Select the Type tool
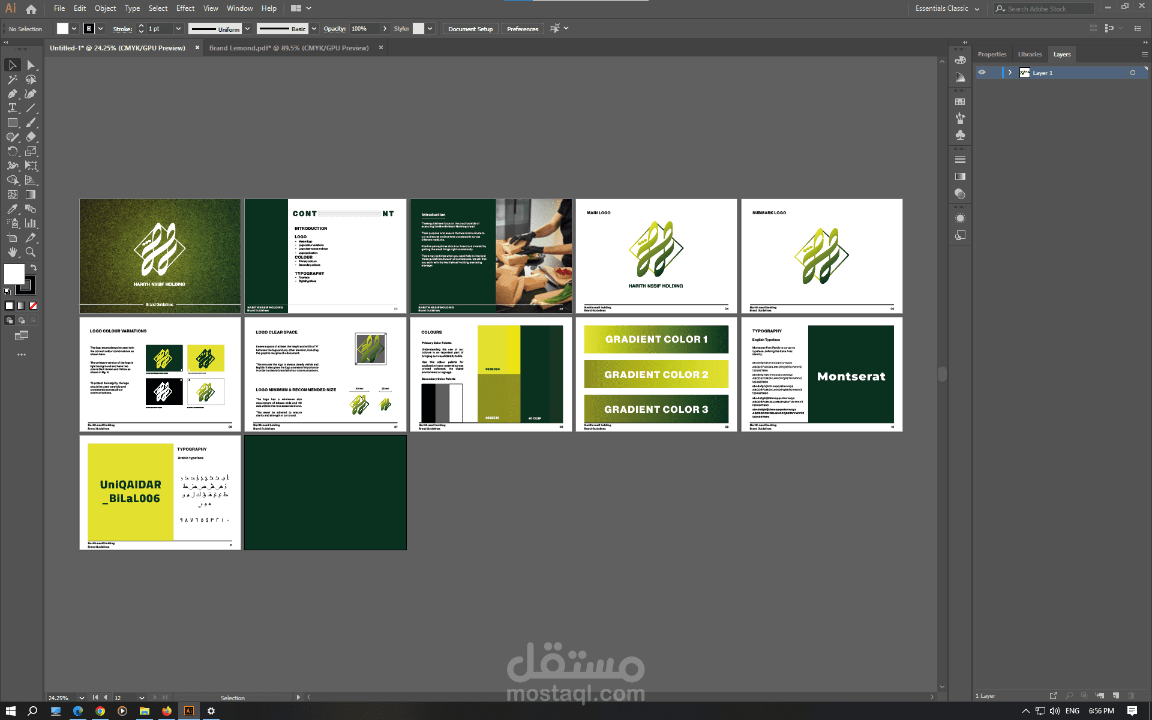 click(12, 108)
